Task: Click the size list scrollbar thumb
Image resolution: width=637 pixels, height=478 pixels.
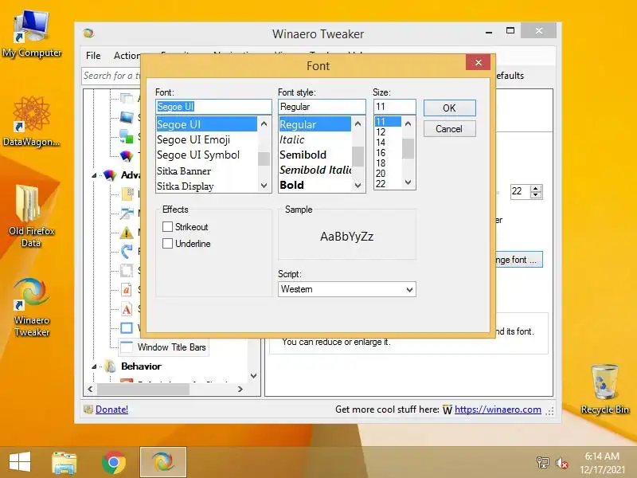Action: [408, 148]
